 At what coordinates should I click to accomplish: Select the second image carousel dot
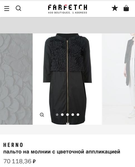pyautogui.click(x=62, y=115)
